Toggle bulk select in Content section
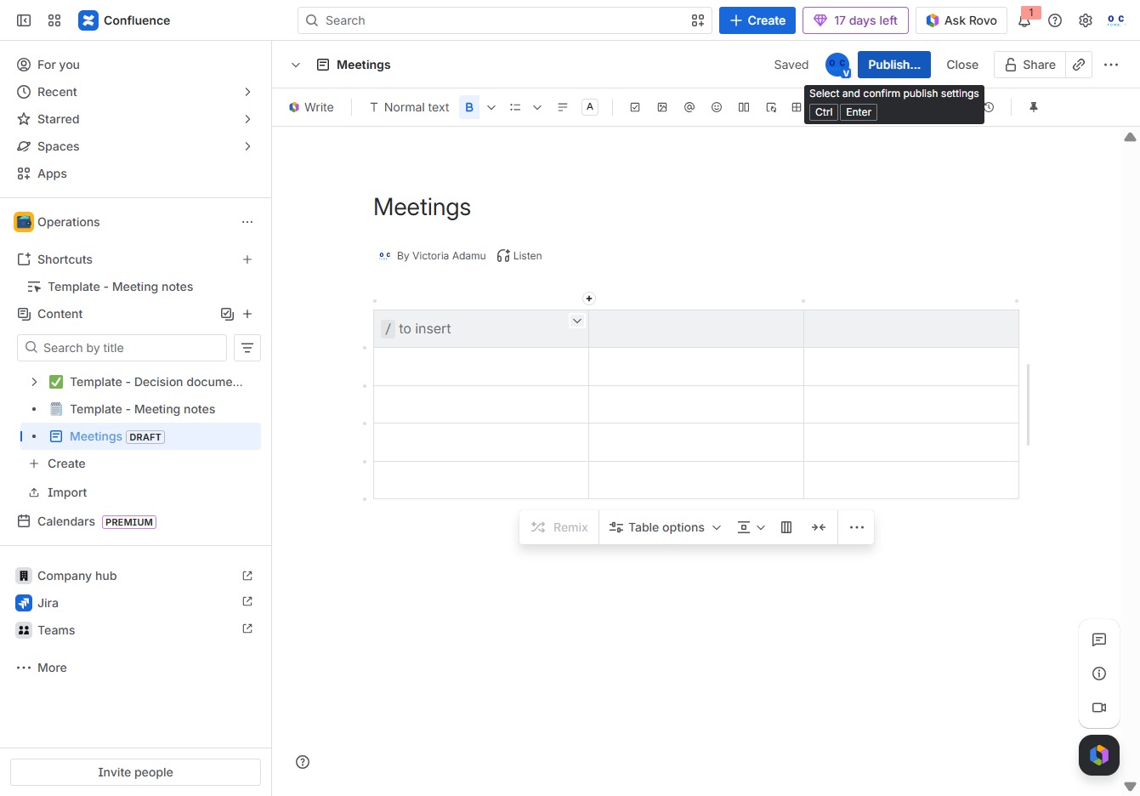The height and width of the screenshot is (796, 1140). (x=227, y=314)
